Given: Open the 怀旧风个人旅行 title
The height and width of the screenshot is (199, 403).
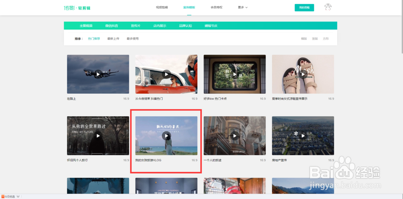Looking at the screenshot, I should (77, 160).
